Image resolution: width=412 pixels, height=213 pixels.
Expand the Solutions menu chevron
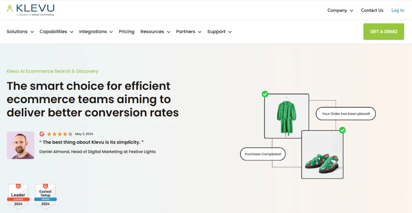(32, 32)
